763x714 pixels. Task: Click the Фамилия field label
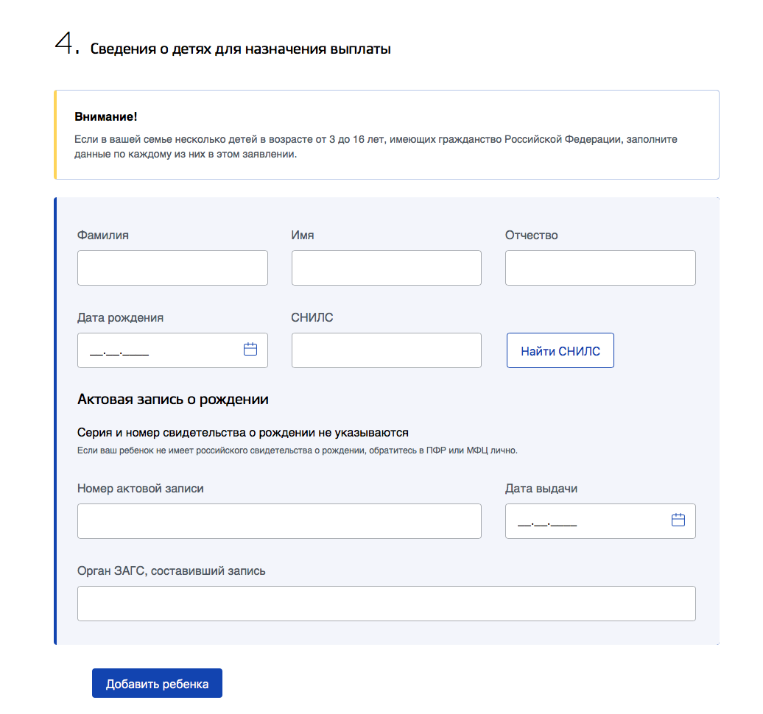point(102,235)
